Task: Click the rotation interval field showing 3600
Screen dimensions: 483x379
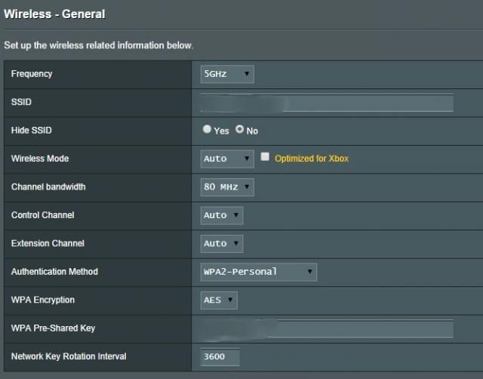Action: (x=220, y=356)
